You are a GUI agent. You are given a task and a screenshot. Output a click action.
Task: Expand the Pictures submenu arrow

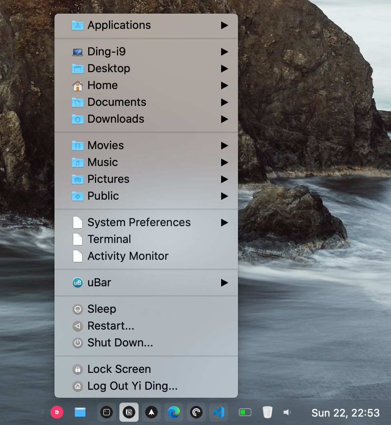point(224,179)
